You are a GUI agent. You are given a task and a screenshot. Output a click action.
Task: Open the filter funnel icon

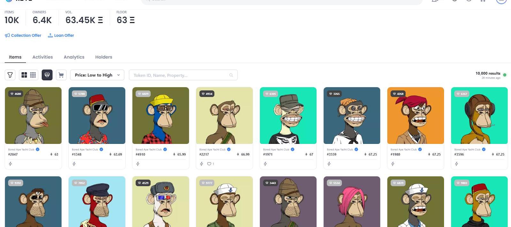click(x=10, y=75)
